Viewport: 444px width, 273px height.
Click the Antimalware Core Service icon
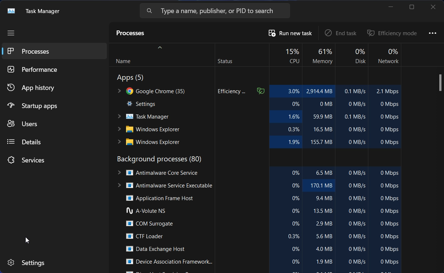pyautogui.click(x=129, y=173)
